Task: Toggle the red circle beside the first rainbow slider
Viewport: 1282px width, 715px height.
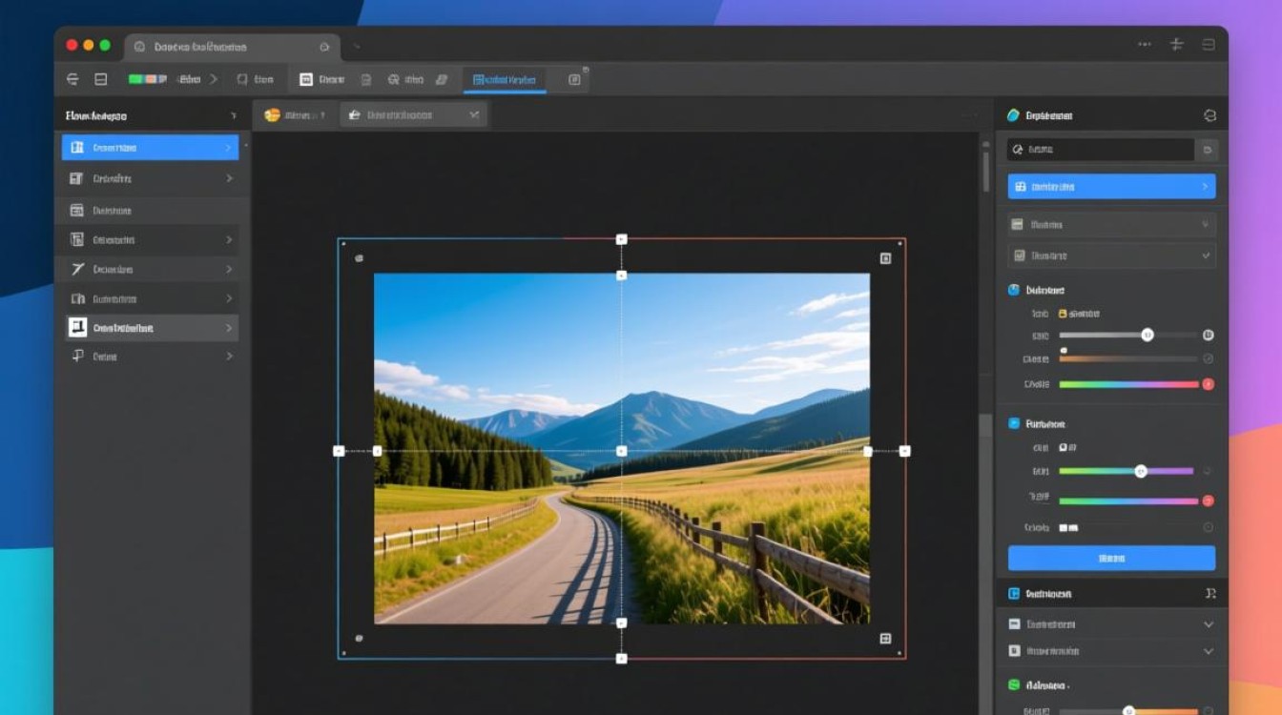Action: pyautogui.click(x=1208, y=384)
